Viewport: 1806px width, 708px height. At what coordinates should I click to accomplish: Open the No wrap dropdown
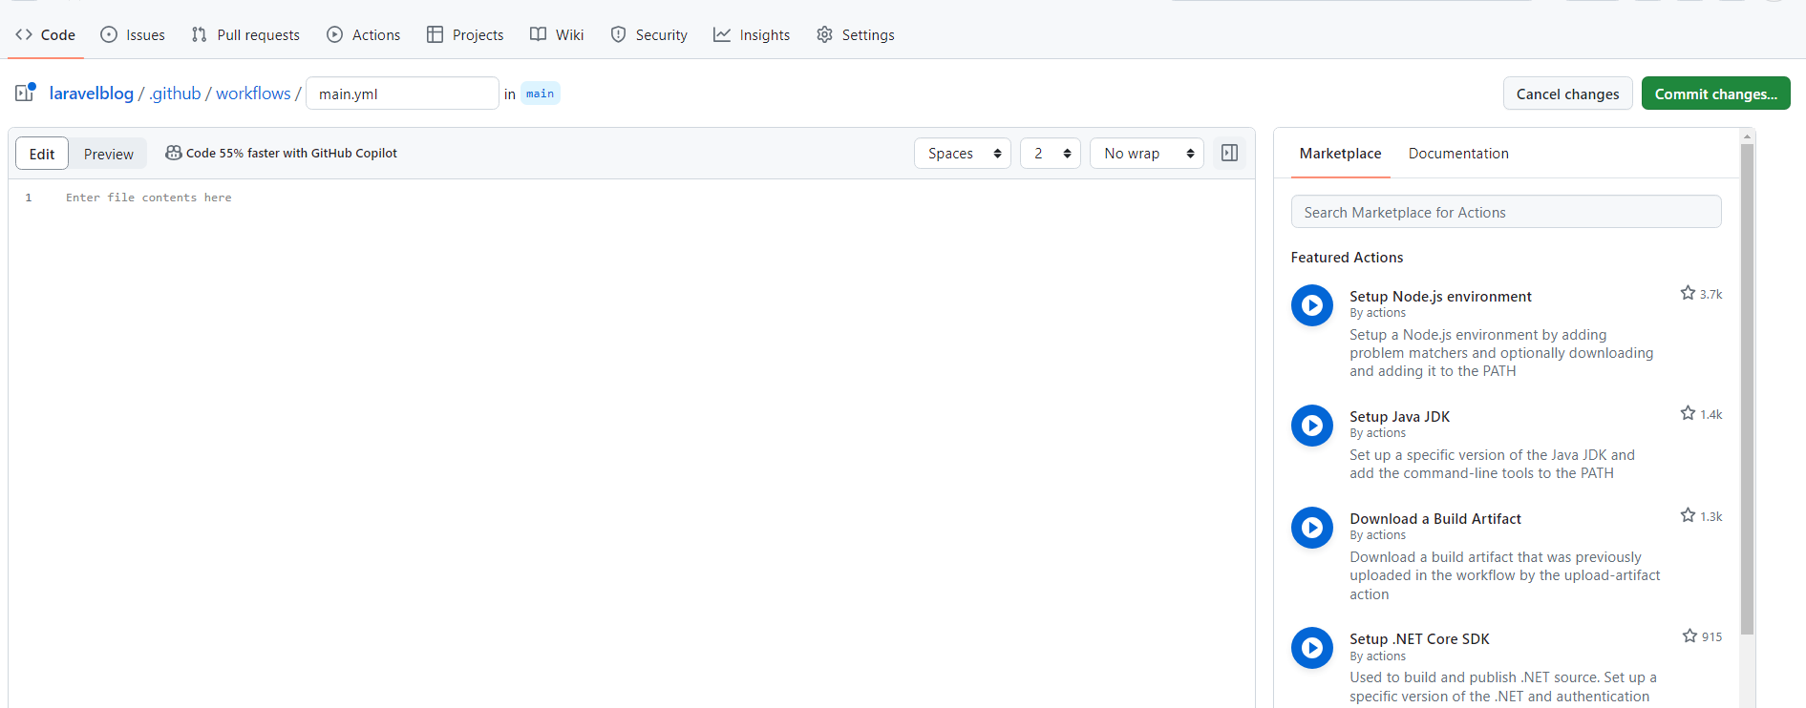1147,153
